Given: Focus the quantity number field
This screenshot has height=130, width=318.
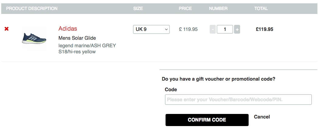Looking at the screenshot, I should (225, 29).
